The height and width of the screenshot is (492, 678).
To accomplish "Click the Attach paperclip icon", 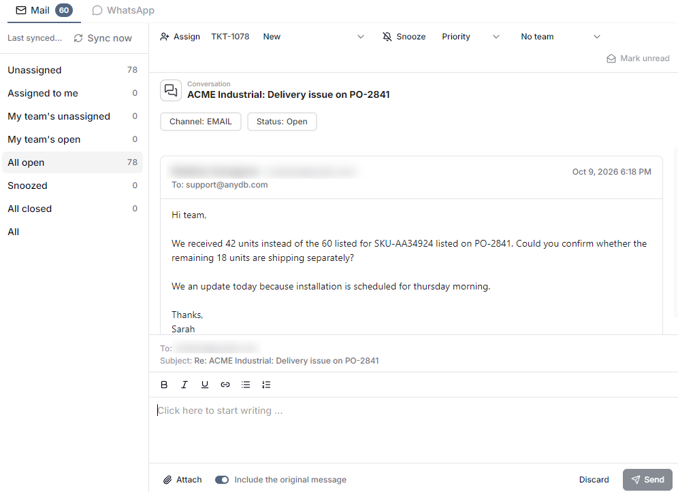I will 167,480.
